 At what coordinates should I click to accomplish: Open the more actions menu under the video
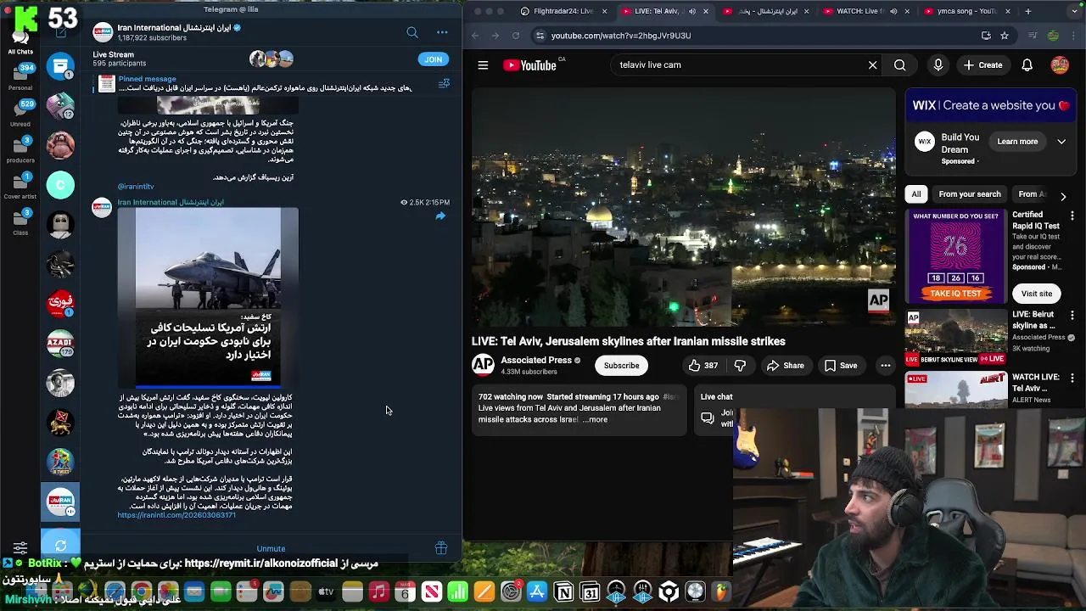pos(885,366)
